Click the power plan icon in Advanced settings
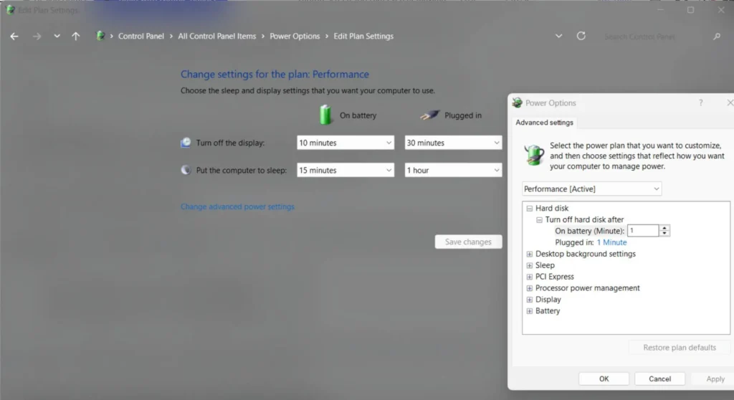 pyautogui.click(x=533, y=155)
